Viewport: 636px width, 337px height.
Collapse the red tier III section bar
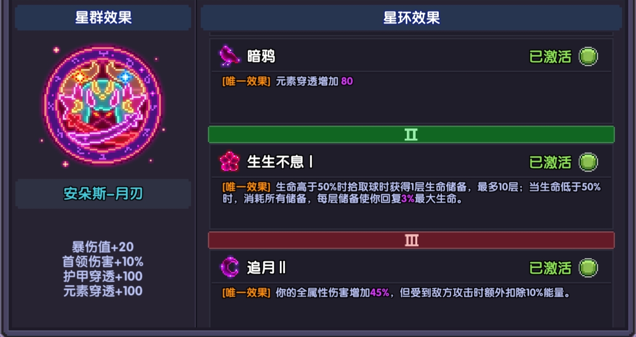coord(411,240)
